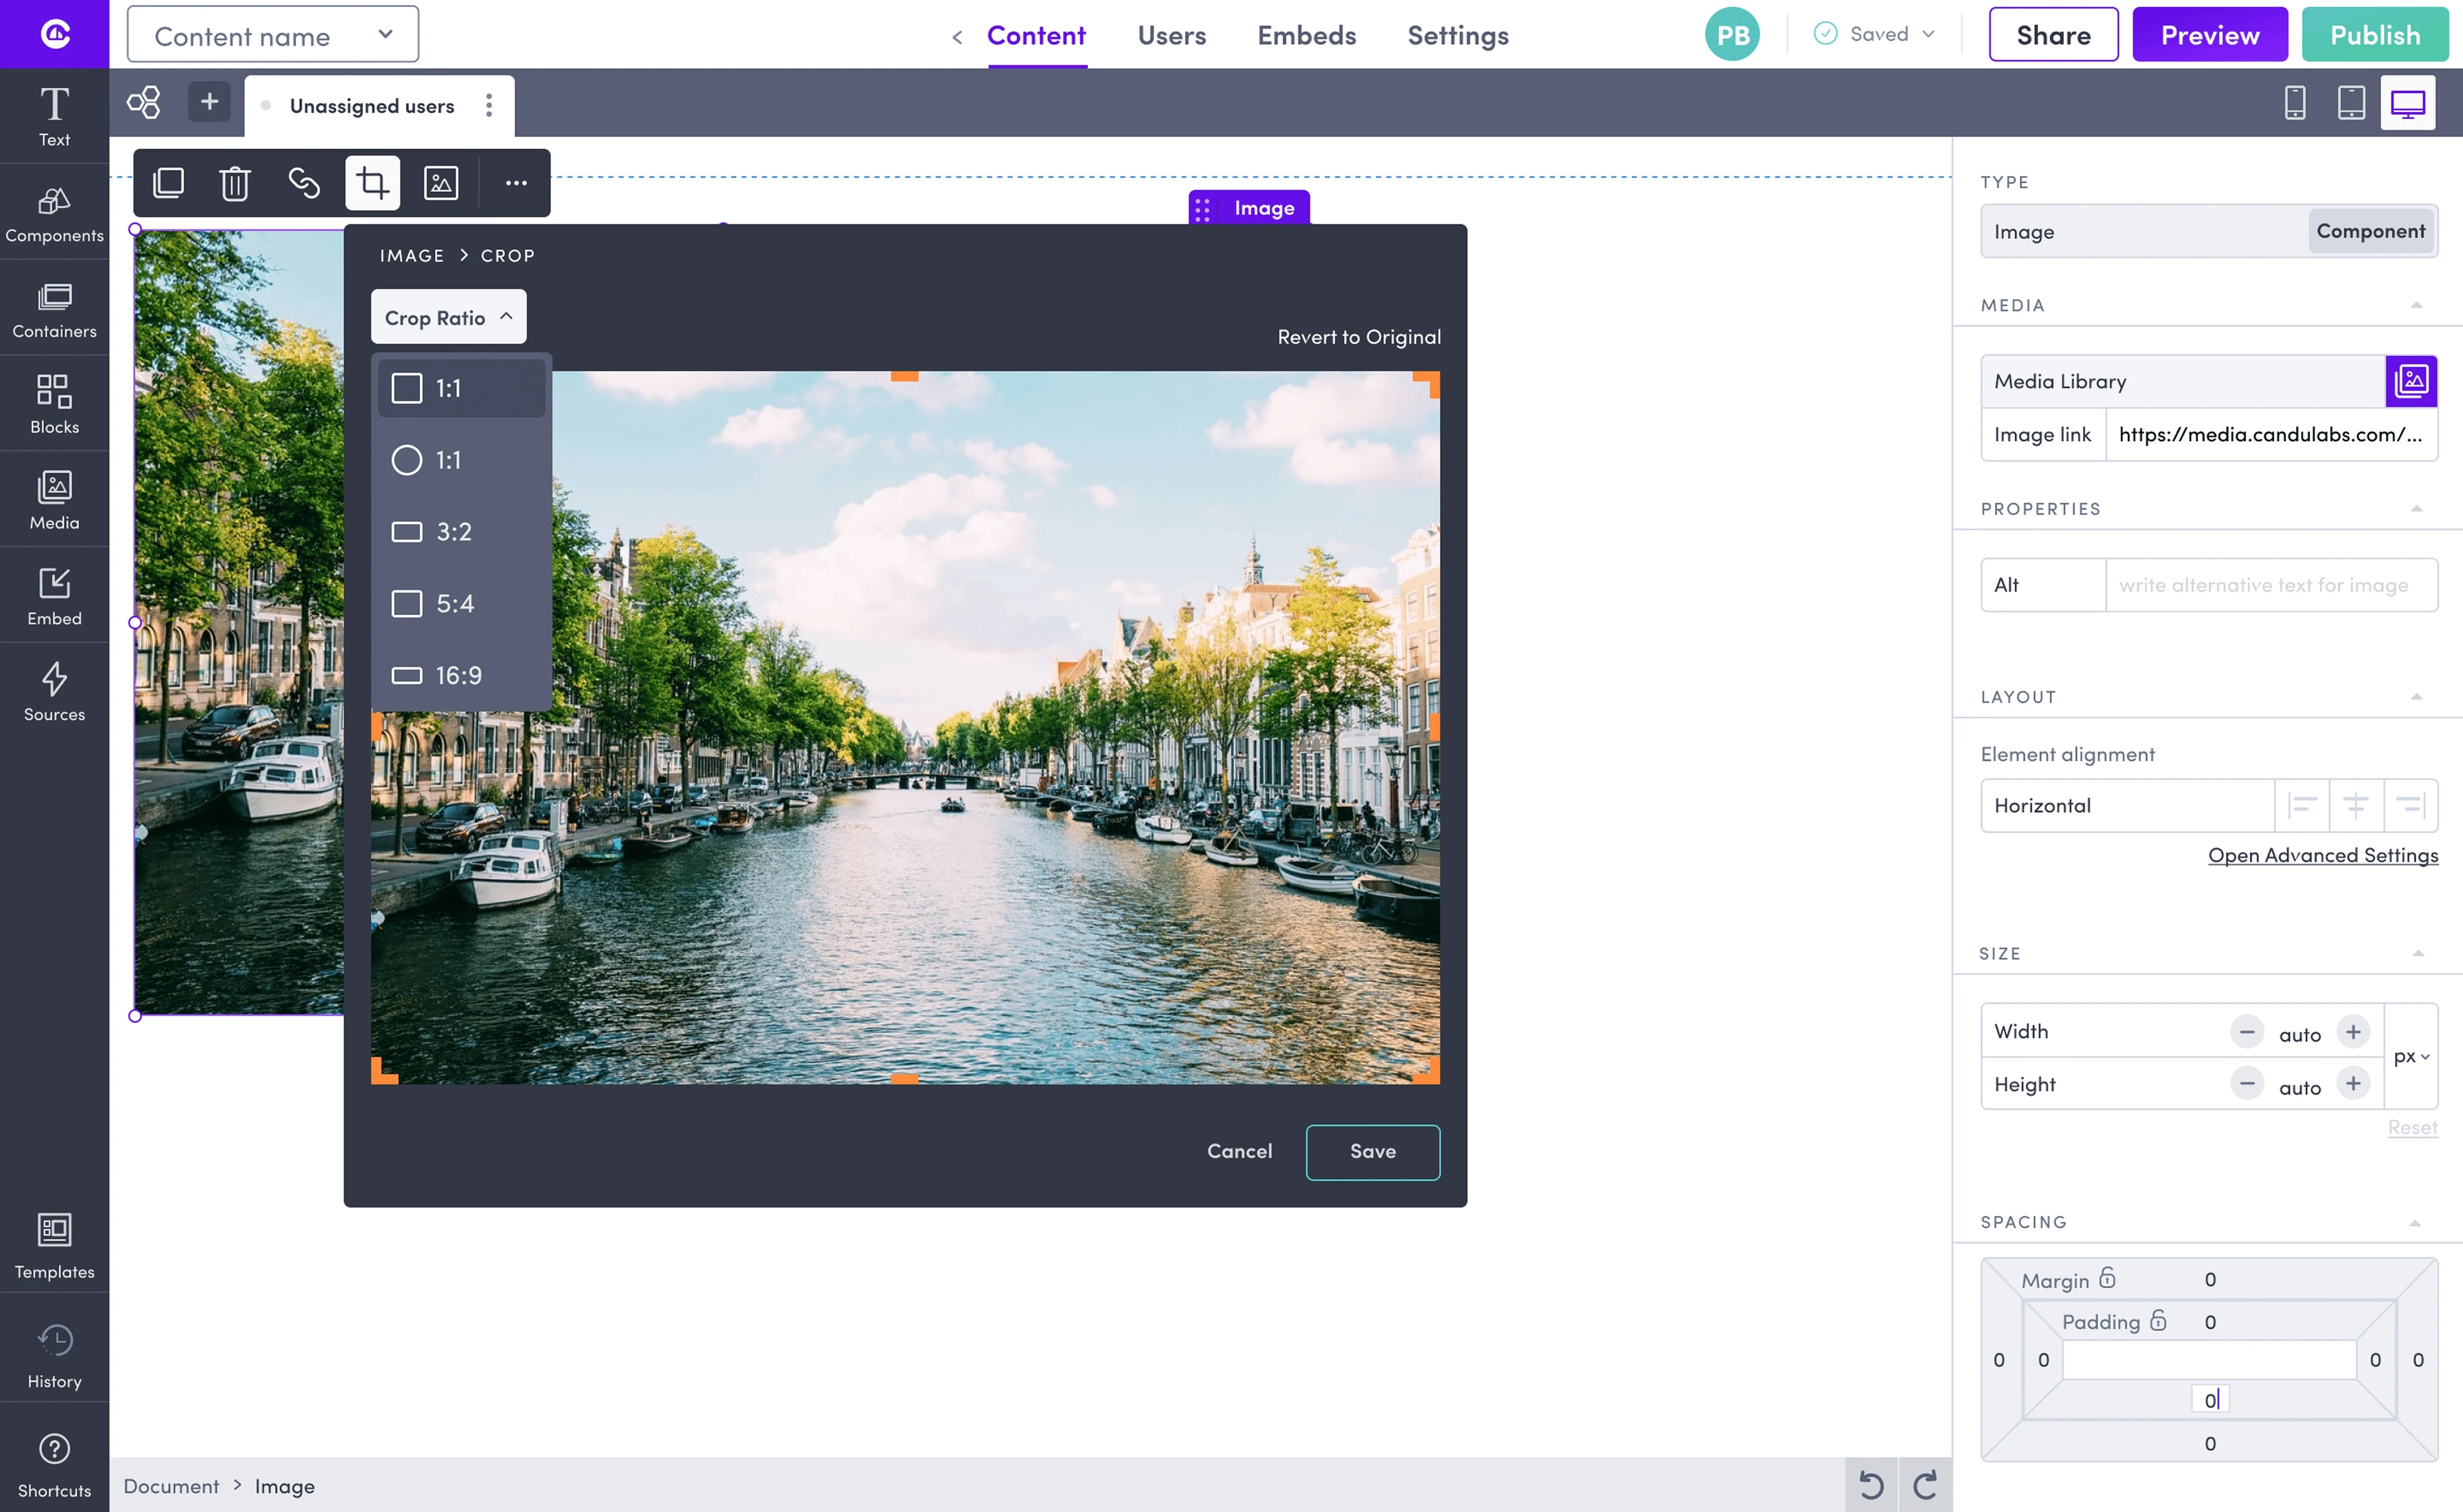Click the Preview button
This screenshot has height=1512, width=2463.
pyautogui.click(x=2210, y=35)
